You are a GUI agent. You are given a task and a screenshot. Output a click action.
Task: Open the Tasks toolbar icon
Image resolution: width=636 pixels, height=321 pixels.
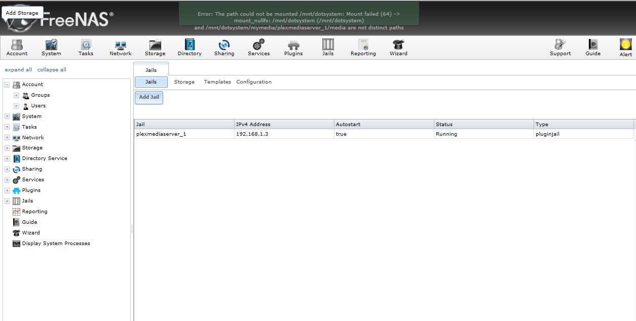(86, 48)
